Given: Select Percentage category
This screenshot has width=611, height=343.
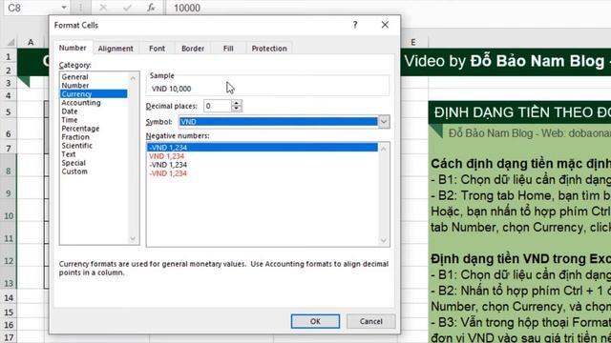Looking at the screenshot, I should [x=94, y=129].
